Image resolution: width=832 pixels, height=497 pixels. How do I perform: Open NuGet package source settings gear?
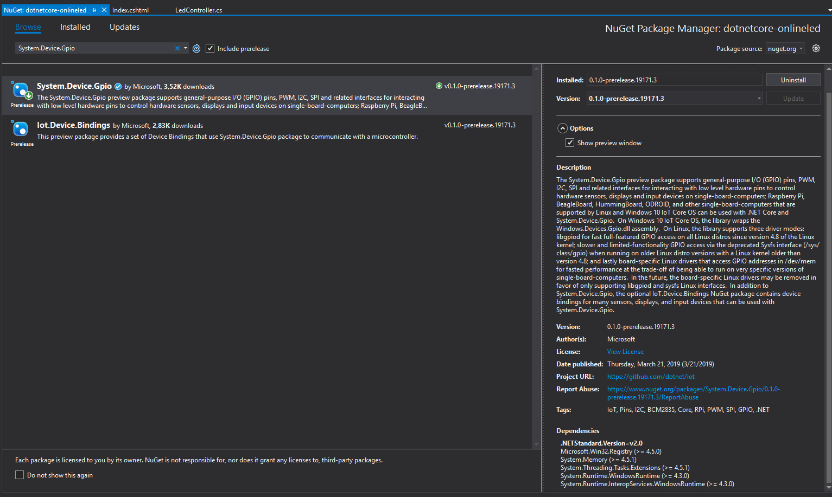pos(816,48)
